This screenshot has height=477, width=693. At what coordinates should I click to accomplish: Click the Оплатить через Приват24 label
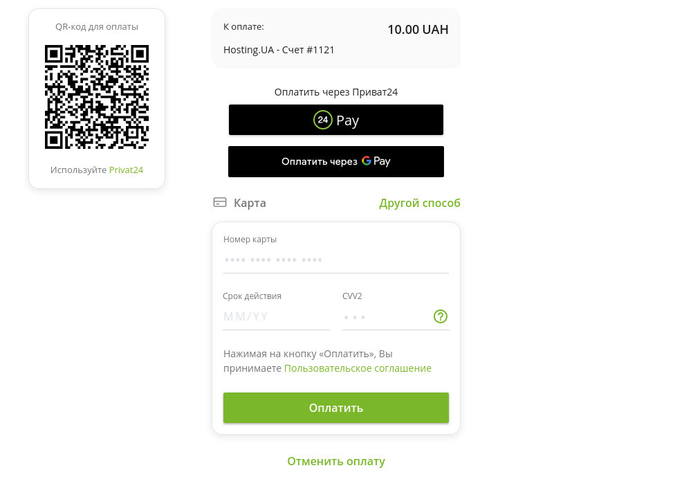(336, 92)
